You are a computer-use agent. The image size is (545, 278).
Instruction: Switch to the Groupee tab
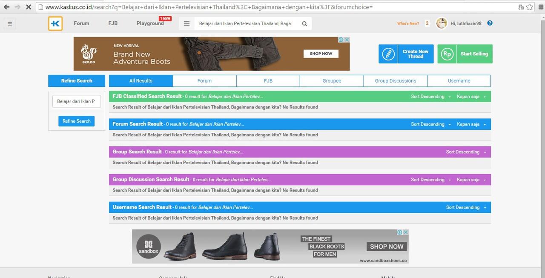tap(332, 81)
